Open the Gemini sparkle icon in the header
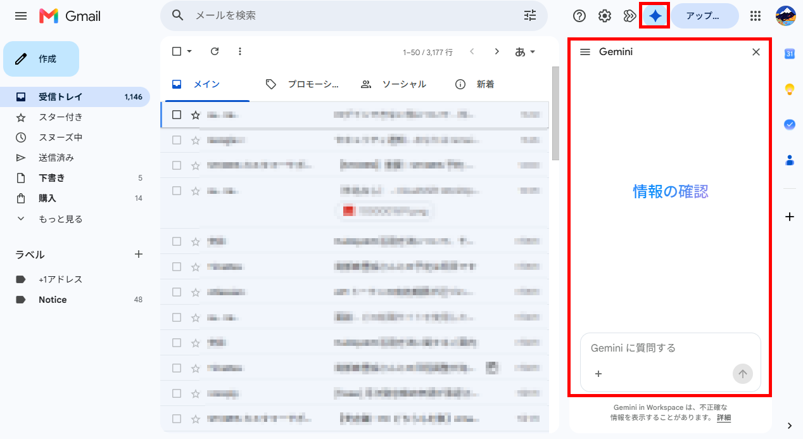 pos(655,16)
